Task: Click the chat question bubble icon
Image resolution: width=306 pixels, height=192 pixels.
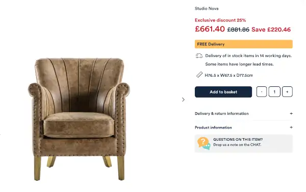Action: tap(203, 144)
